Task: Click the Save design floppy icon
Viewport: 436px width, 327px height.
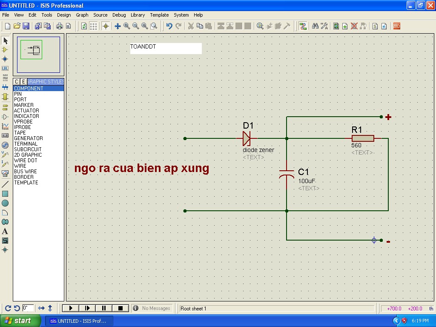Action: (x=26, y=26)
